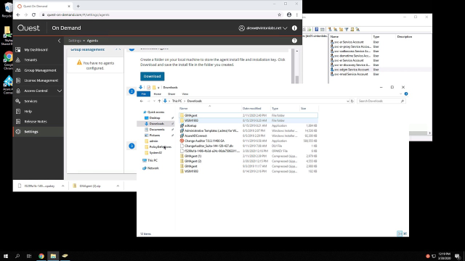
Task: Select Settings in Quest sidebar
Action: coord(31,132)
